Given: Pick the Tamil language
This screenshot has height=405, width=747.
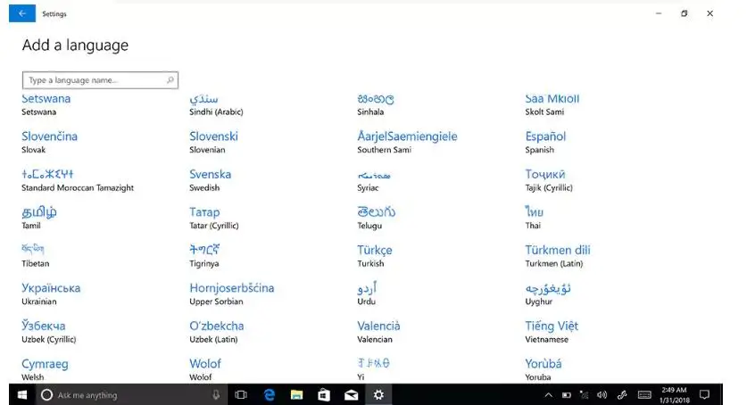Looking at the screenshot, I should [39, 218].
